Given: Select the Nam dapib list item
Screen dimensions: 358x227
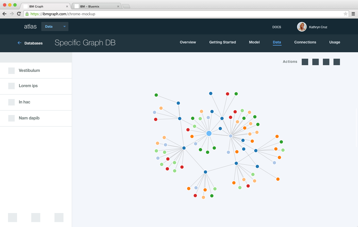Looking at the screenshot, I should point(36,118).
